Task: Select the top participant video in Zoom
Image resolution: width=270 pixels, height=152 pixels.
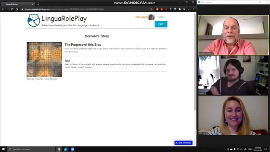Action: point(233,35)
